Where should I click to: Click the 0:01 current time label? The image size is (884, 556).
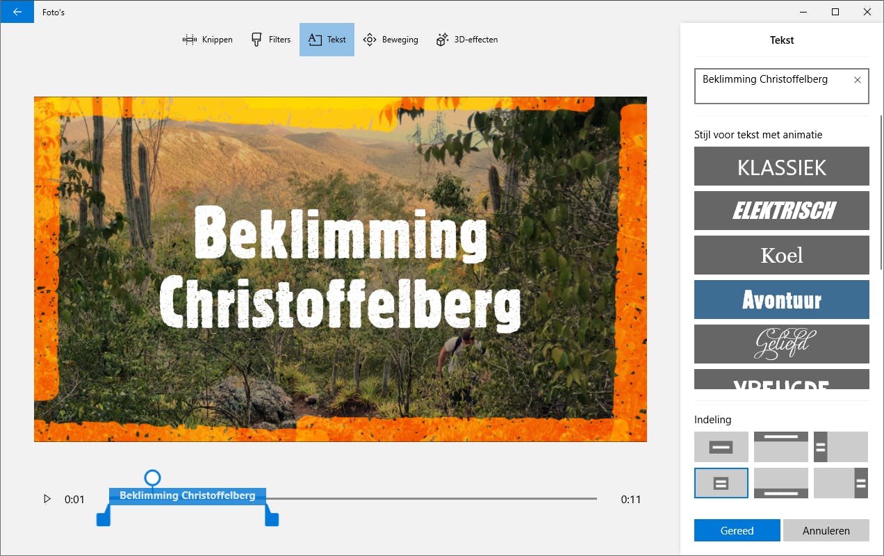(x=74, y=499)
